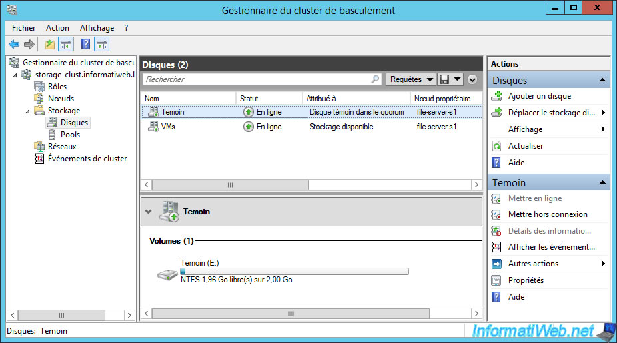Click 'Actualiser' refresh action
The width and height of the screenshot is (617, 343).
click(x=525, y=146)
